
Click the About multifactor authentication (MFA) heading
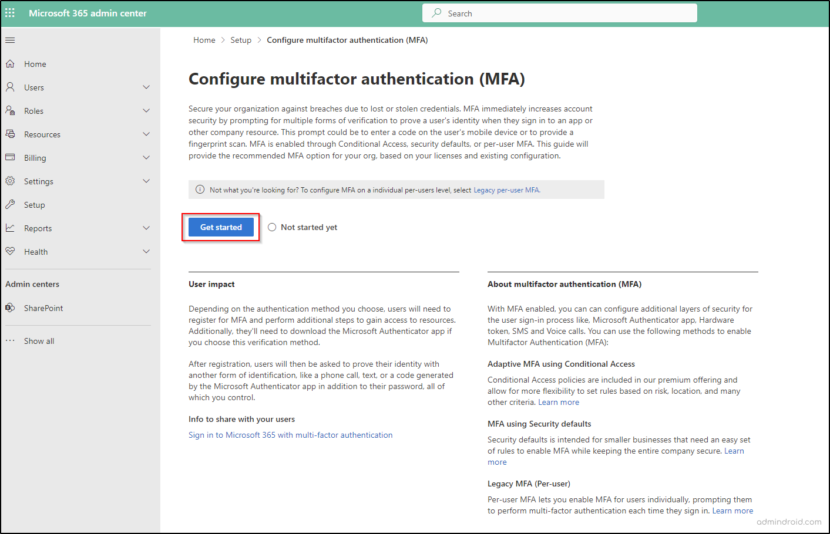click(x=564, y=284)
